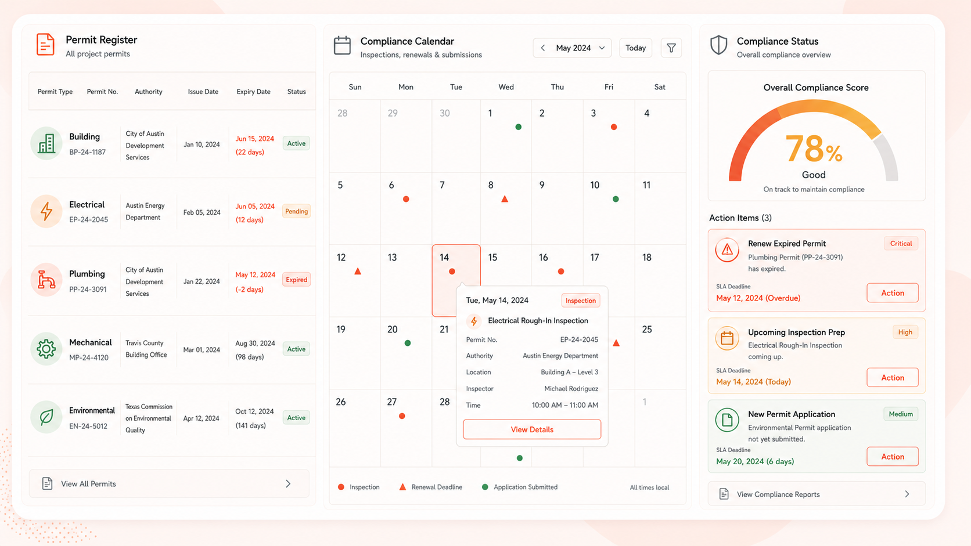The height and width of the screenshot is (546, 971).
Task: Click the Mechanical permit gear icon
Action: (46, 349)
